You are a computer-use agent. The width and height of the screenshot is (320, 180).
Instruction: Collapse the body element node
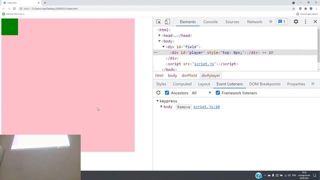159,41
